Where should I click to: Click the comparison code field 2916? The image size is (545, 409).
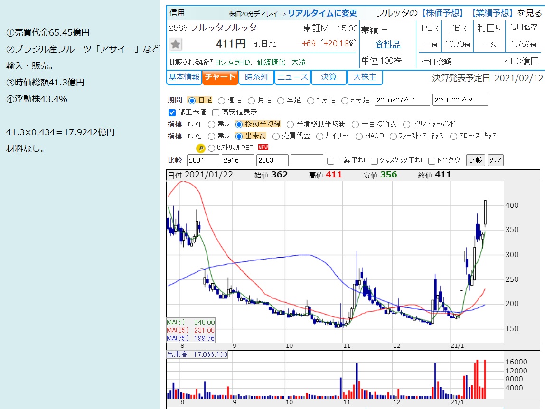(x=238, y=160)
